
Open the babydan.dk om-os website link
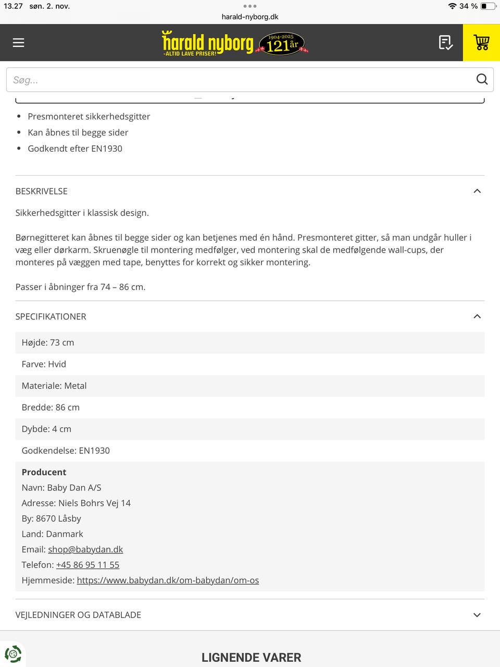[168, 580]
